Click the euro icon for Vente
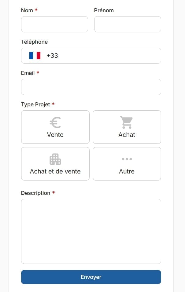Viewport: 185px width, 292px height. [x=55, y=122]
